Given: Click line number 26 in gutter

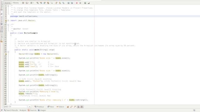Looking at the screenshot, I should (5, 58).
